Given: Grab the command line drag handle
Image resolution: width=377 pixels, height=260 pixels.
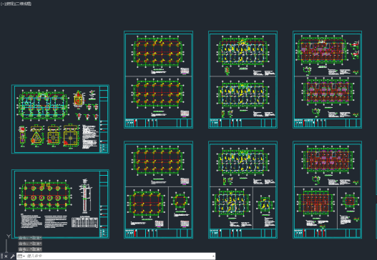Looking at the screenshot, I should coord(1,256).
